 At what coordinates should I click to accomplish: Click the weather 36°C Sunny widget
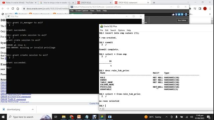click(x=153, y=117)
